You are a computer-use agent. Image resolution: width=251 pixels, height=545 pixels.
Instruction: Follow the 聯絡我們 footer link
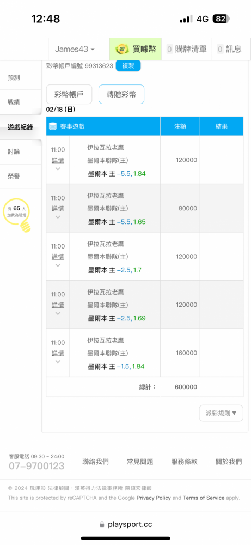coord(95,462)
